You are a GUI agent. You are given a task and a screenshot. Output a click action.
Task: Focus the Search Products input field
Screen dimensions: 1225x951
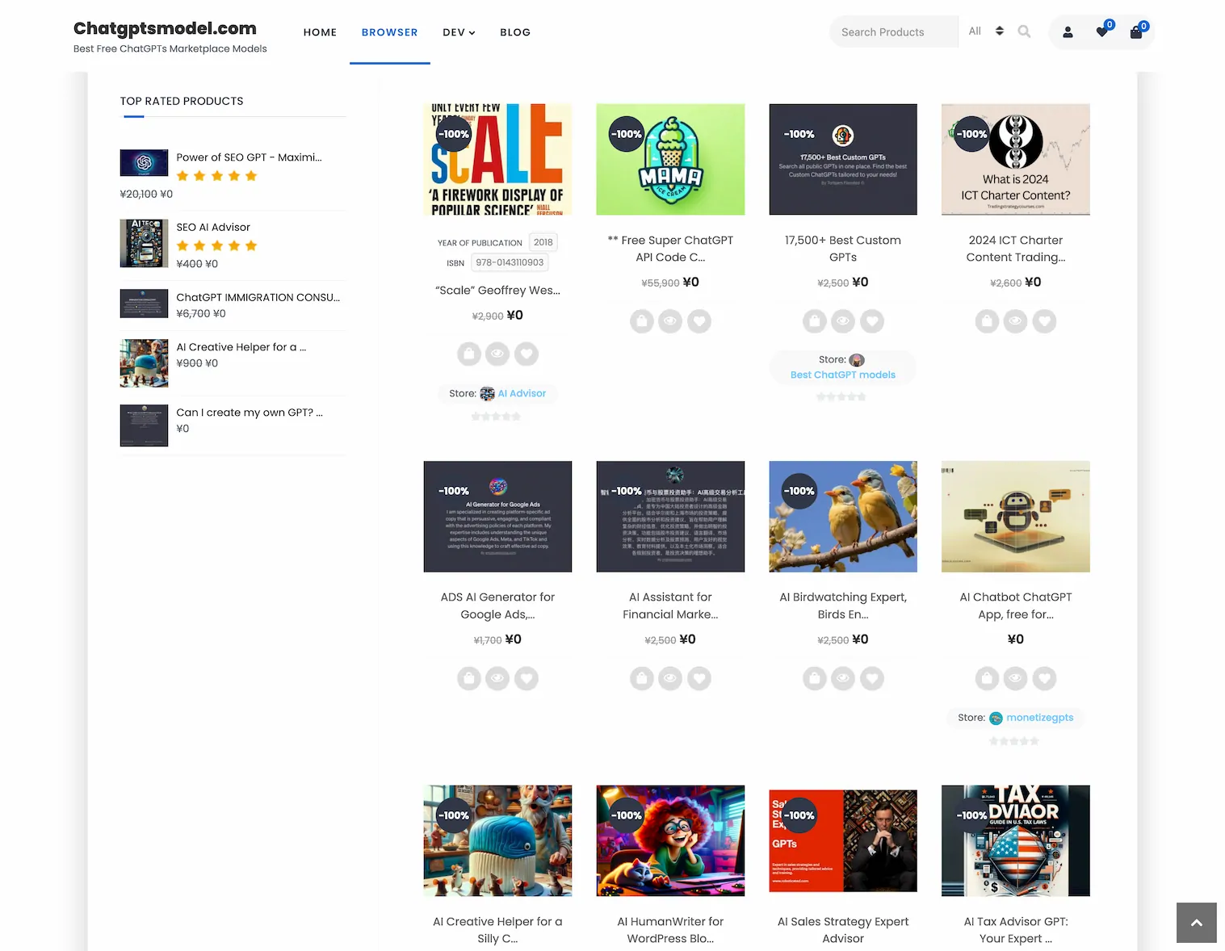point(893,32)
